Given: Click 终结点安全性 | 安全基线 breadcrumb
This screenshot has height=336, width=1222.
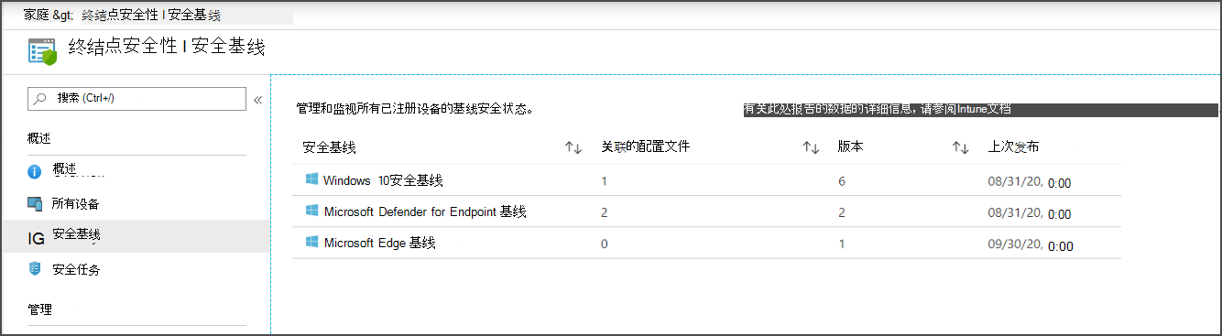Looking at the screenshot, I should 151,16.
